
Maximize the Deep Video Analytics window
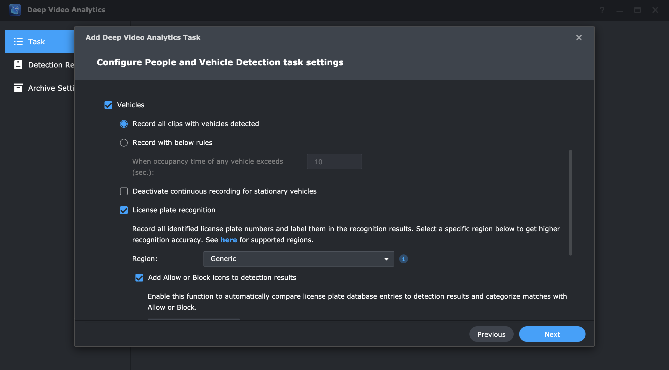(x=637, y=10)
